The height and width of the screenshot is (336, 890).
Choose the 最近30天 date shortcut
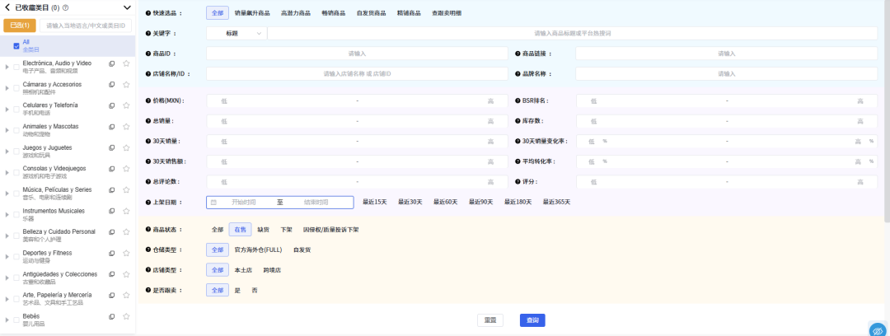pos(410,202)
